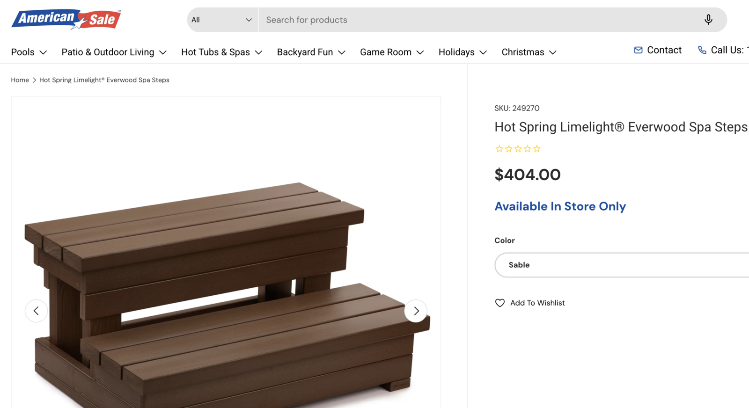Screen dimensions: 749x408
Task: Show previous product image arrow
Action: click(x=36, y=311)
